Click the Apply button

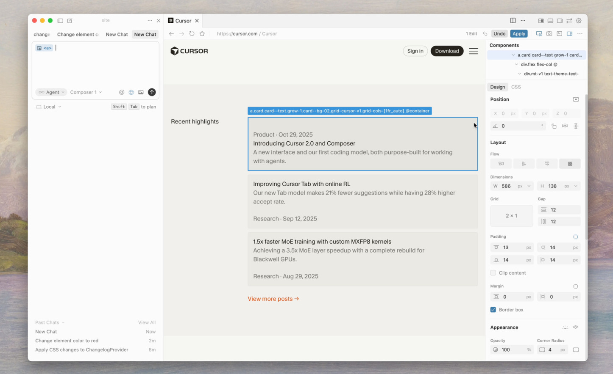(x=519, y=34)
